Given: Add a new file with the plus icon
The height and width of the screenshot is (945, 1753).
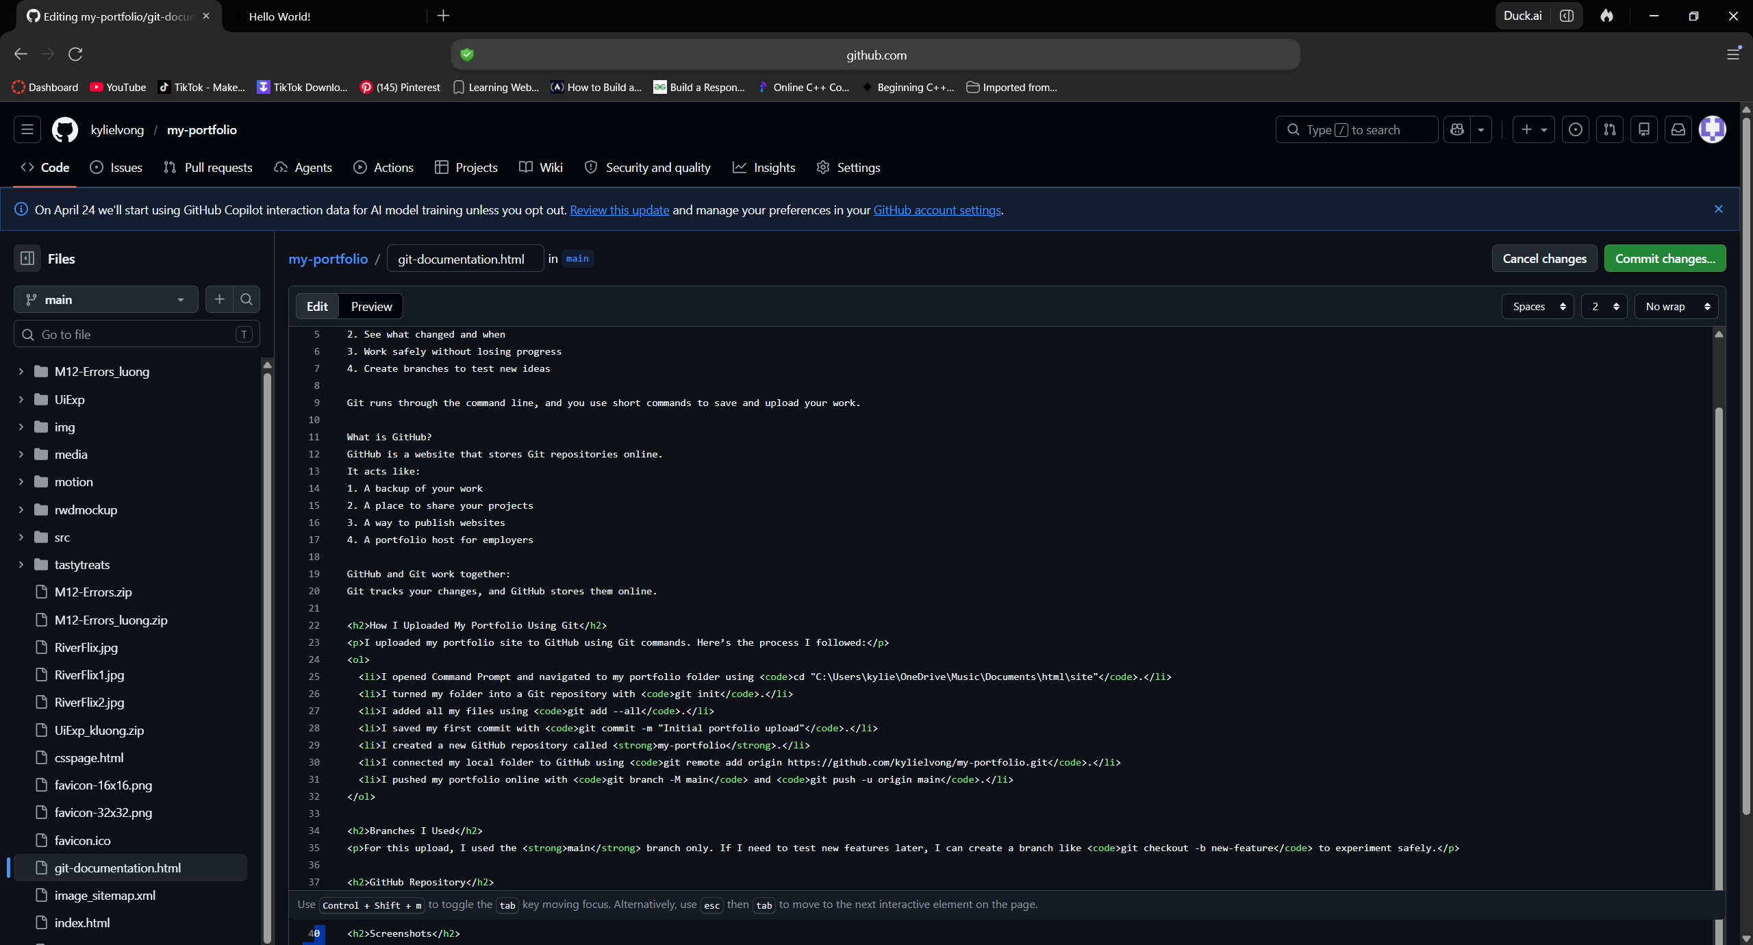Looking at the screenshot, I should coord(219,299).
